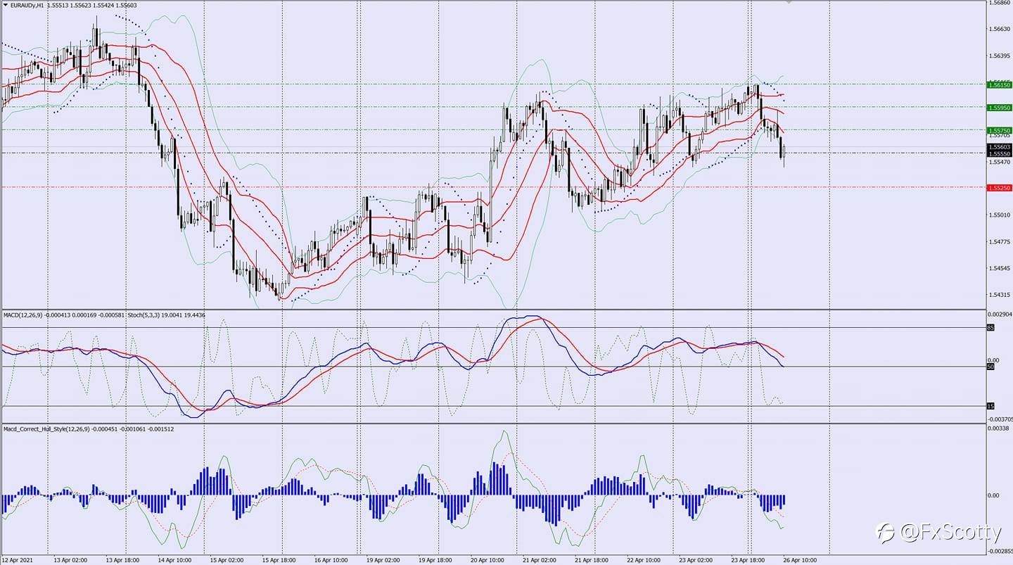Click the 20 Apr 10:00 time label
Image resolution: width=1013 pixels, height=565 pixels.
pos(487,561)
